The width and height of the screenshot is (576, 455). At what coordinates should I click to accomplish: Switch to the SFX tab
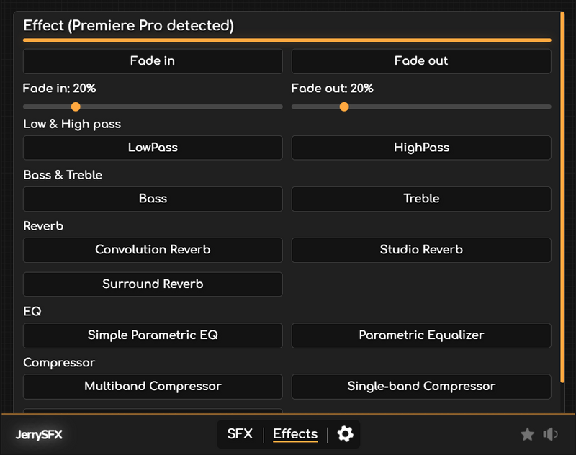pyautogui.click(x=240, y=434)
